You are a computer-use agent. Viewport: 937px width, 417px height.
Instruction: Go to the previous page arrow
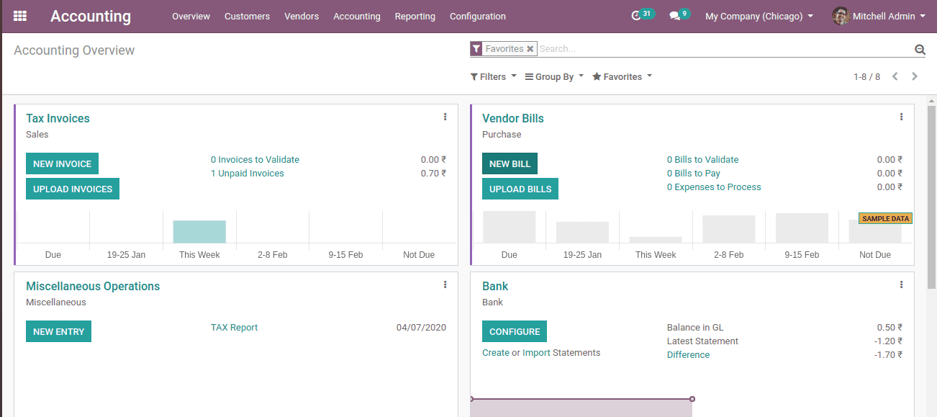(895, 76)
